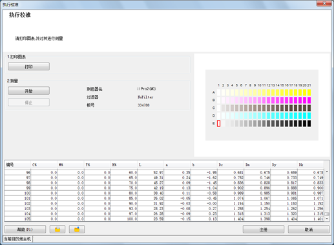
Task: Click the 当前目的地主机 status bar entry
Action: 17,239
